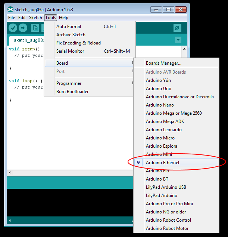The image size is (228, 237).
Task: Select Arduino Yún board
Action: [176, 80]
